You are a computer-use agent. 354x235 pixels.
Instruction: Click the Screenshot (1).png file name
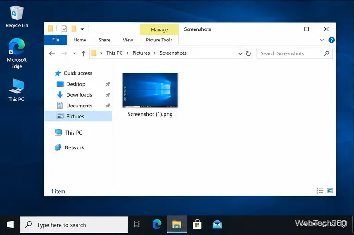(150, 114)
